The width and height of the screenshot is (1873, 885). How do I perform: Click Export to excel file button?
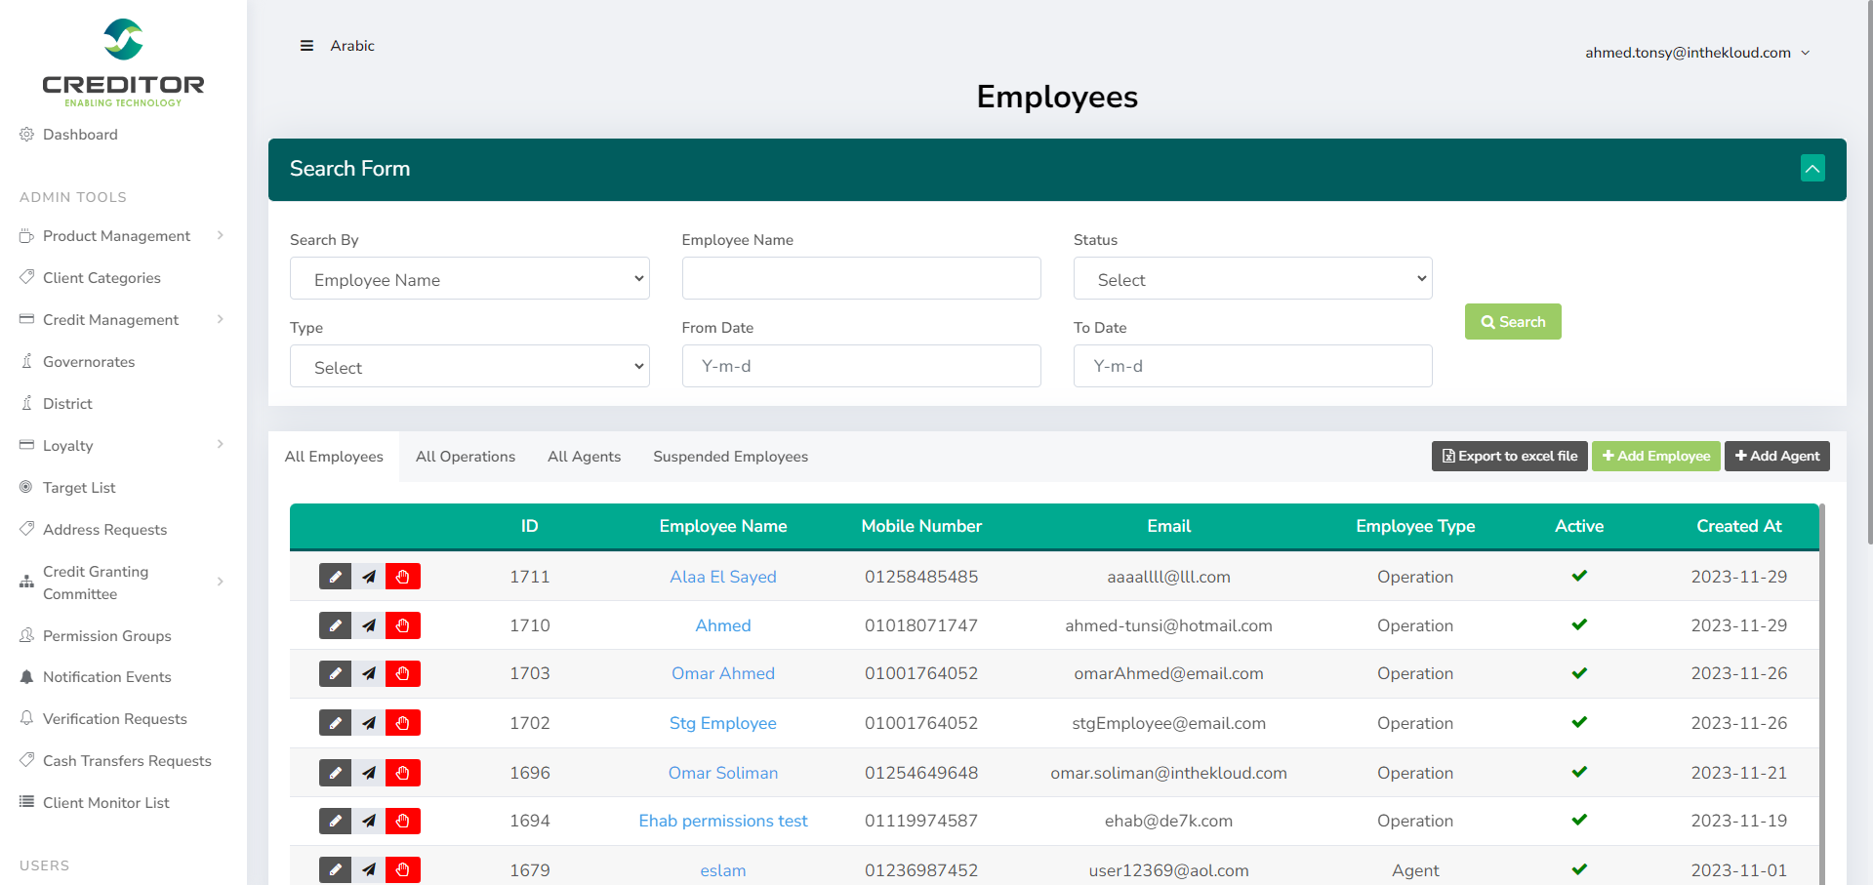point(1509,456)
